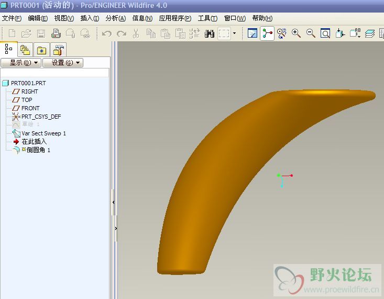Click the selection box tool icon

tap(224, 33)
